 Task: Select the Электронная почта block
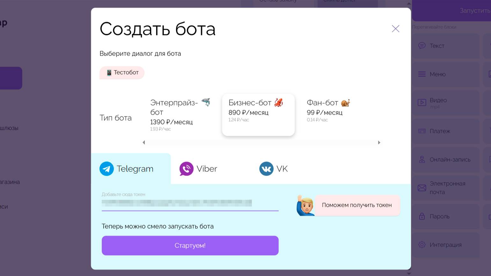click(x=446, y=188)
